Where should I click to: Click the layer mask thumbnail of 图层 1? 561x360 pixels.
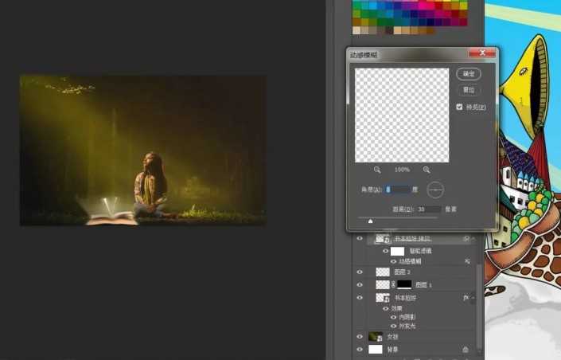403,284
